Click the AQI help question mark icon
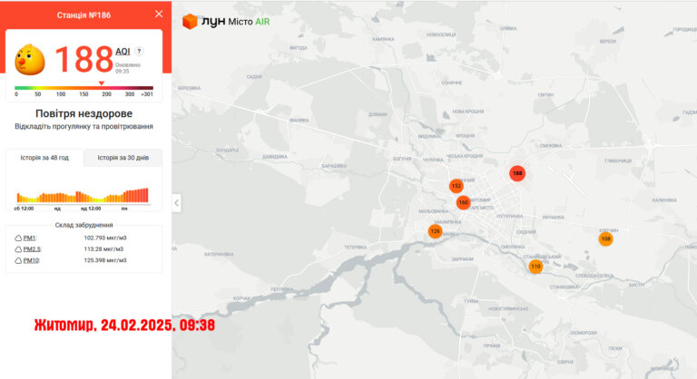This screenshot has height=379, width=697. 139,51
